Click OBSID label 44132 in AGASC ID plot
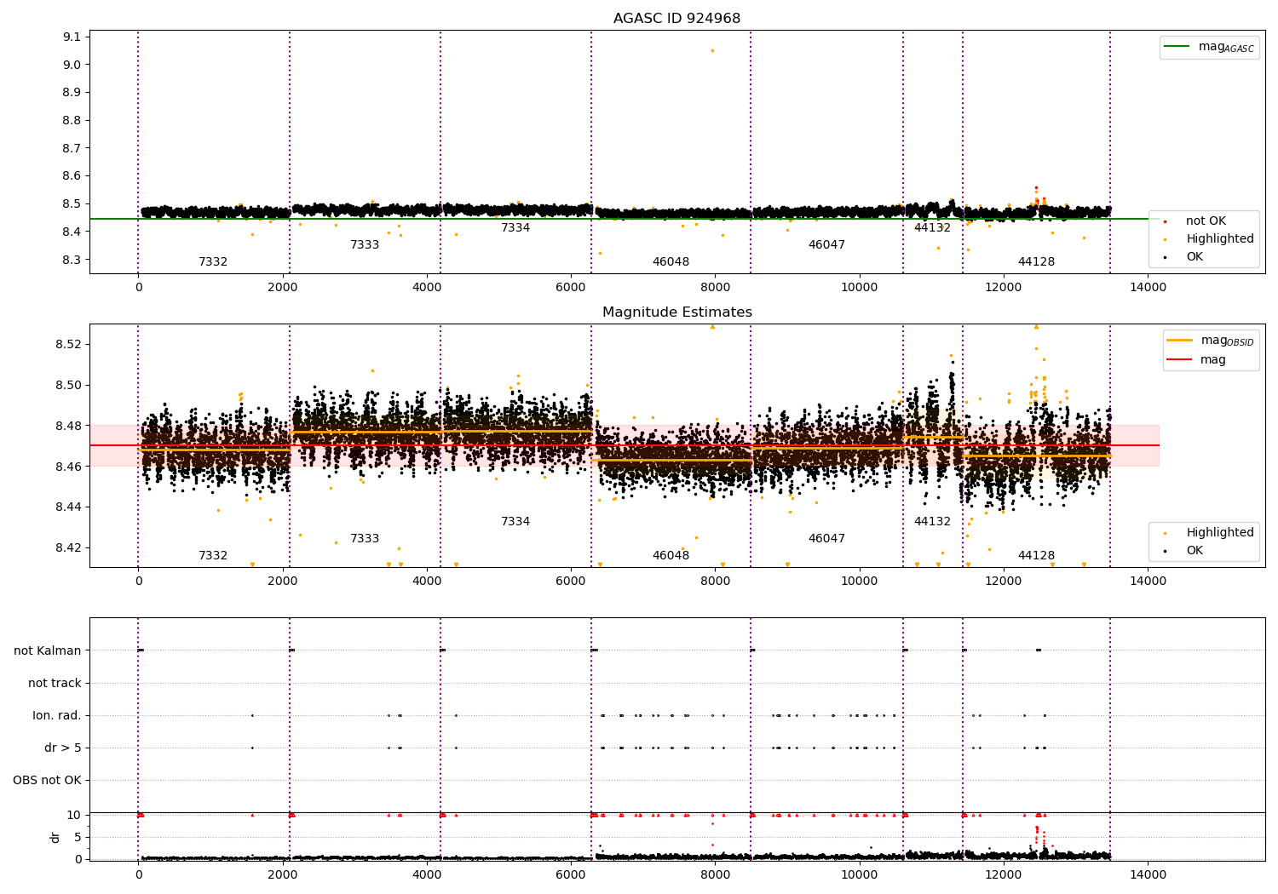This screenshot has width=1278, height=894. click(932, 228)
